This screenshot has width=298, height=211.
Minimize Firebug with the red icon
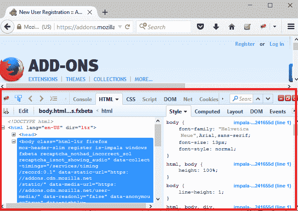(281, 98)
